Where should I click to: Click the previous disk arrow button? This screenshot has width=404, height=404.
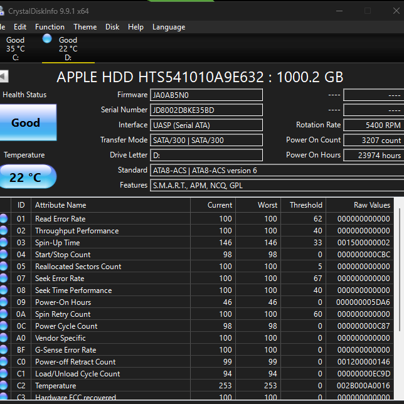click(x=4, y=77)
